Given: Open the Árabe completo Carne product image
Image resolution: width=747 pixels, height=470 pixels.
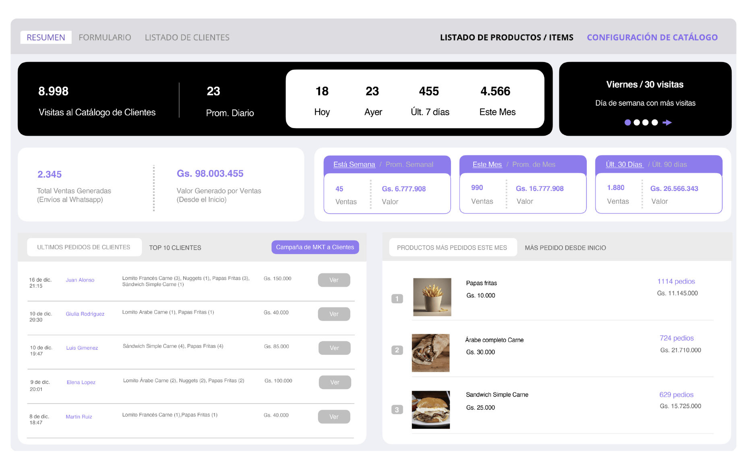Looking at the screenshot, I should coord(430,353).
